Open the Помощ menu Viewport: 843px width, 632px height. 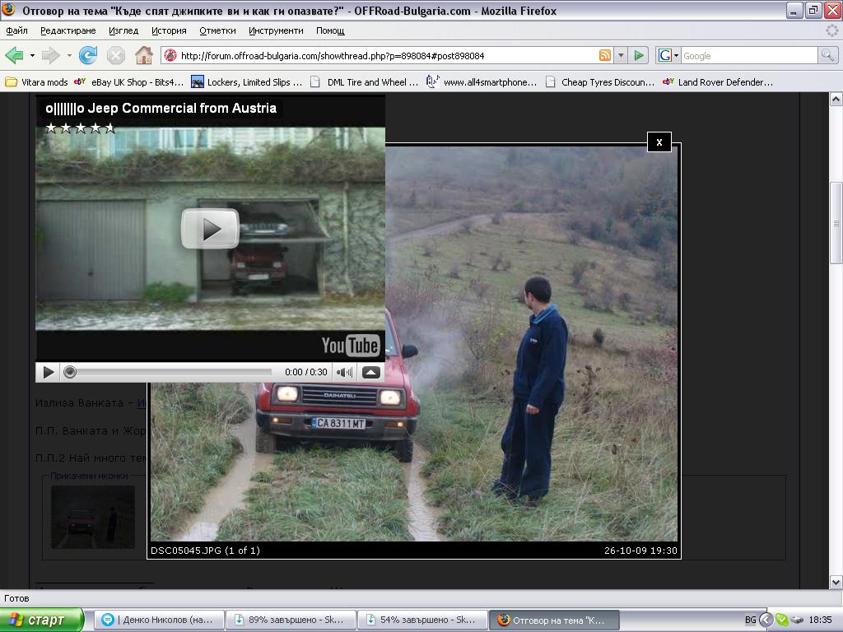330,30
